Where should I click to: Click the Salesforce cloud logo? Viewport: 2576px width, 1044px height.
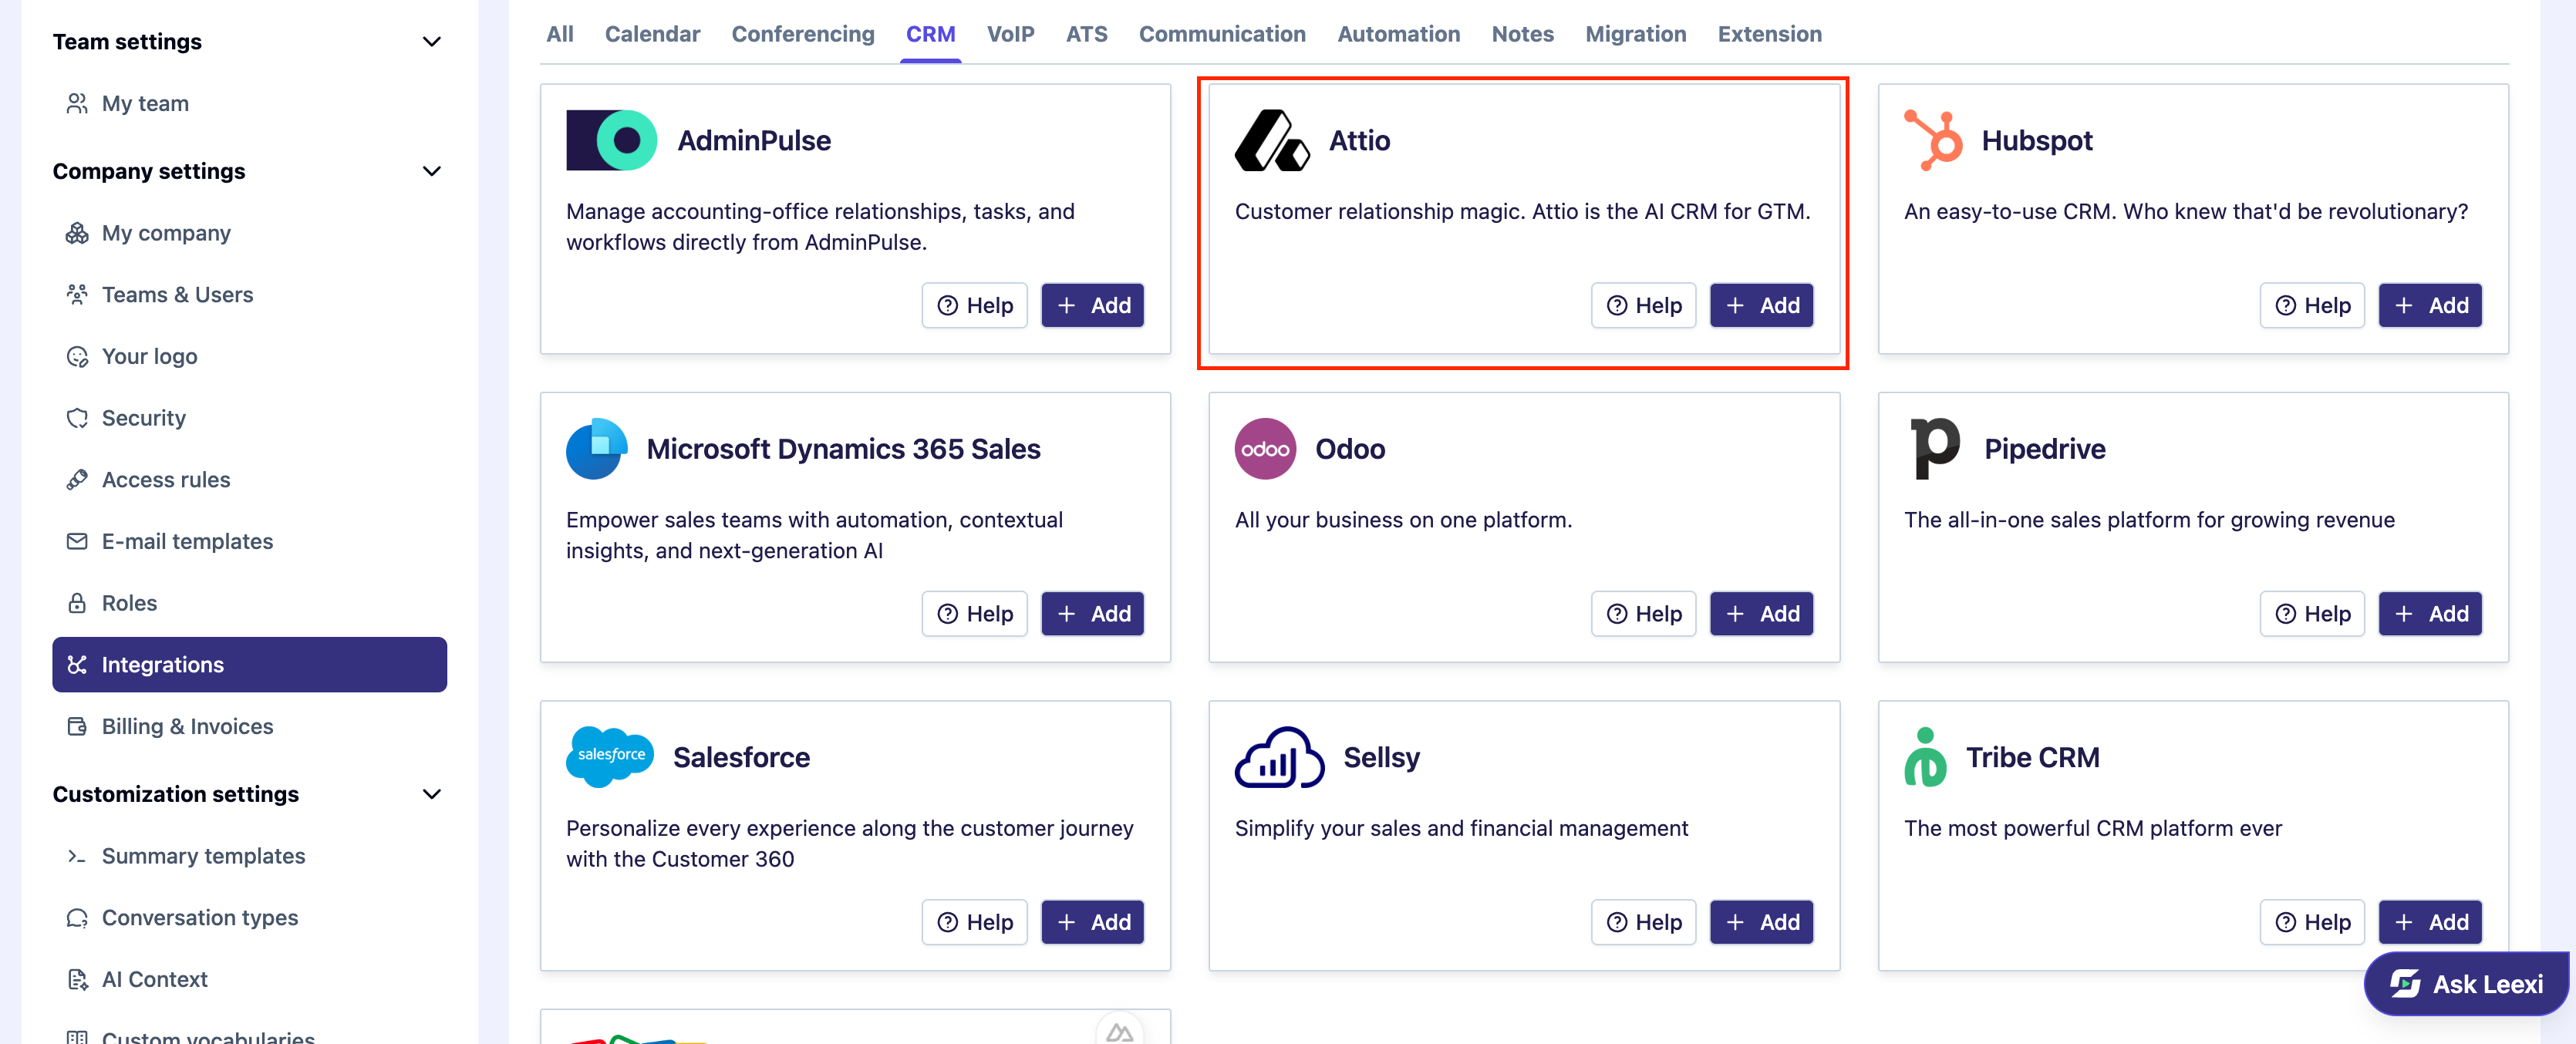[609, 756]
